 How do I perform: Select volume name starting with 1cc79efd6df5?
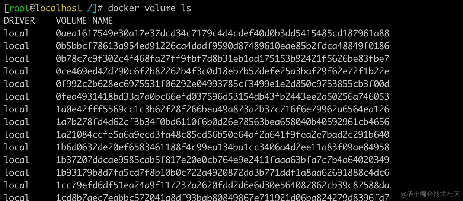tap(223, 185)
